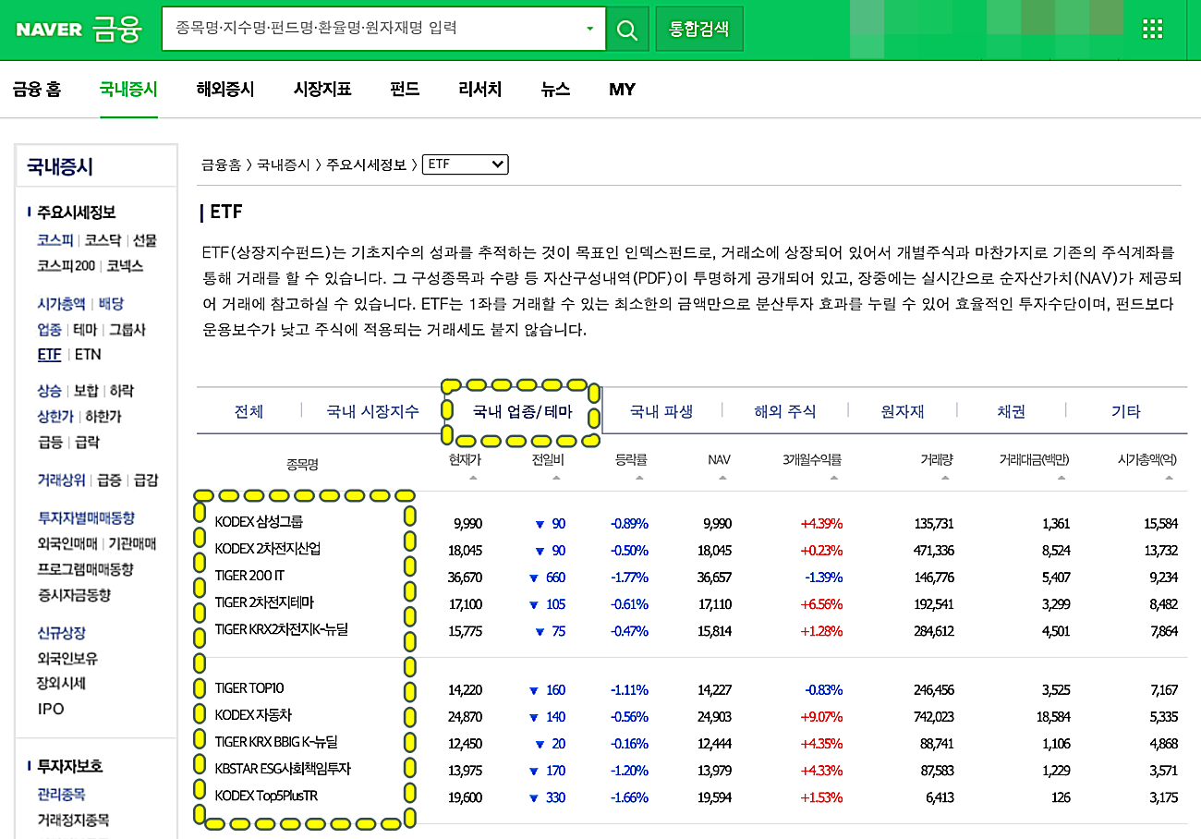Open the 국내증시 menu
This screenshot has width=1201, height=839.
tap(128, 90)
